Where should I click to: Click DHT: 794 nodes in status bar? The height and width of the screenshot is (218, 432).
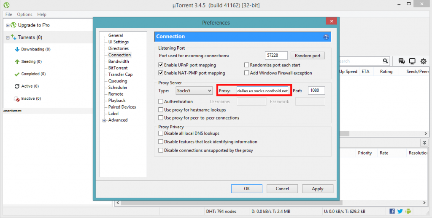(x=221, y=211)
